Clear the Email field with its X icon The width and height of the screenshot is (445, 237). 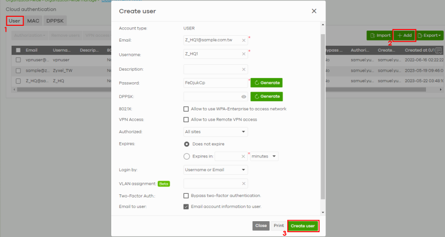click(244, 40)
